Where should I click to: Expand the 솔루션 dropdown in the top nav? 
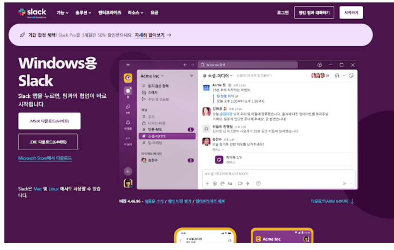point(83,13)
